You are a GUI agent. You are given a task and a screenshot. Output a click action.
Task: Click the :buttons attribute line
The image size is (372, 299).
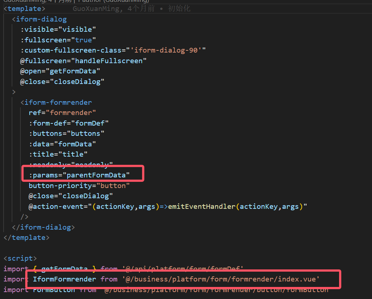click(67, 133)
